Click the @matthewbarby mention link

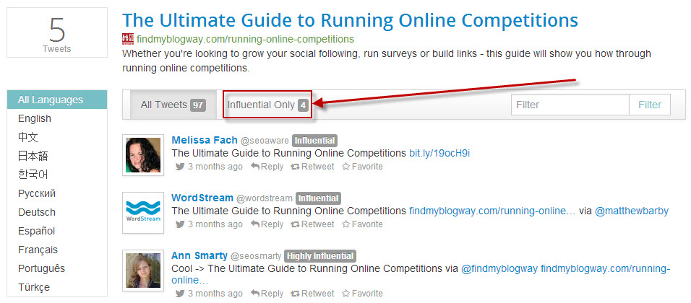(x=632, y=211)
